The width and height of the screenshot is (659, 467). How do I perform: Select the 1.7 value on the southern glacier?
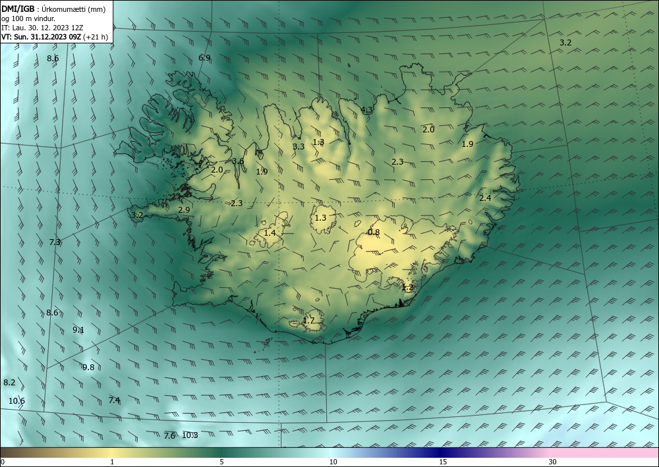tap(308, 320)
